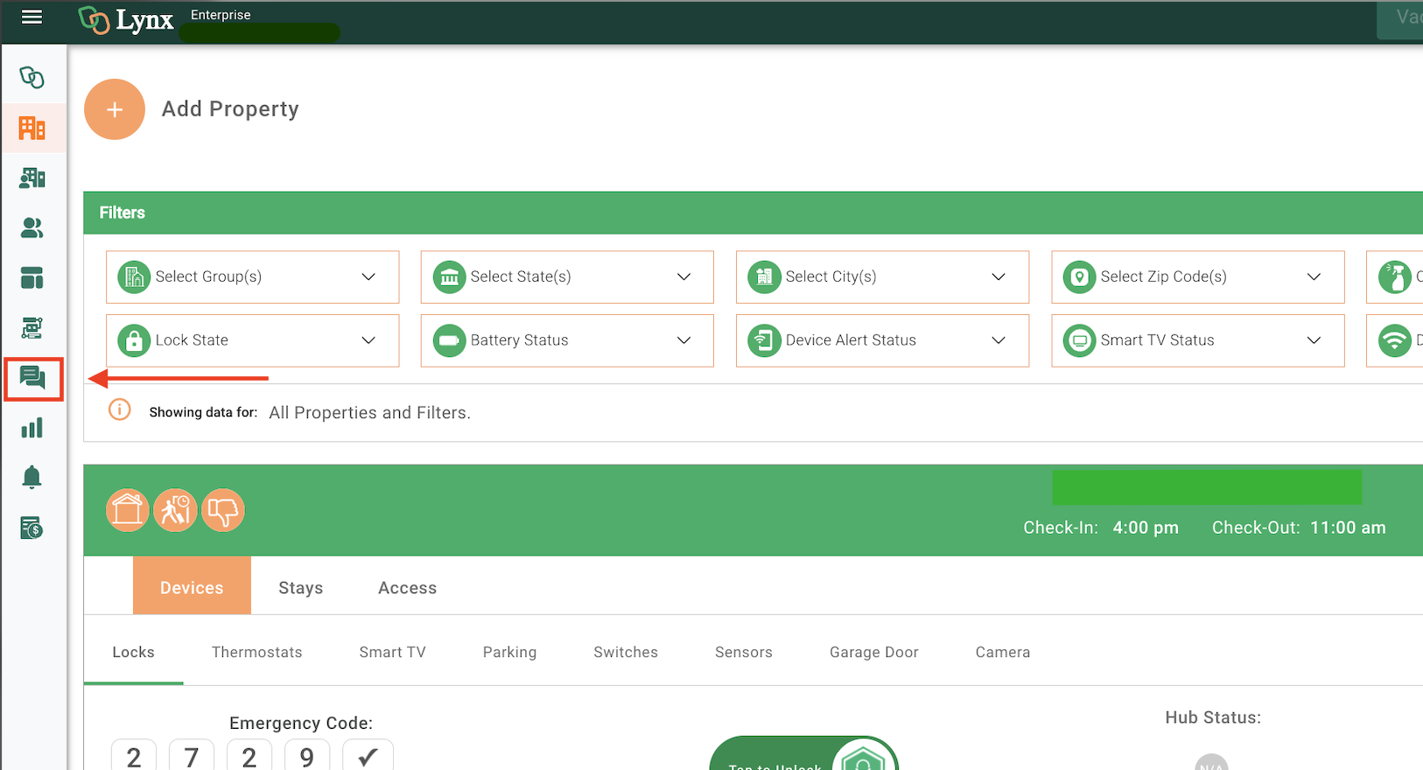This screenshot has height=770, width=1423.
Task: Expand the Select Zip Code(s) dropdown
Action: point(1197,276)
